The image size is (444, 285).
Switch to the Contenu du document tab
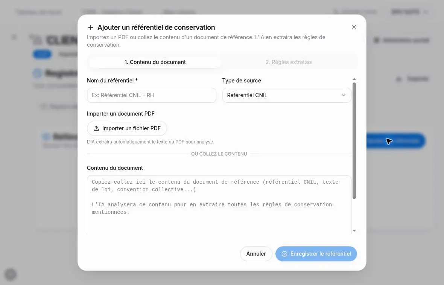pos(155,62)
